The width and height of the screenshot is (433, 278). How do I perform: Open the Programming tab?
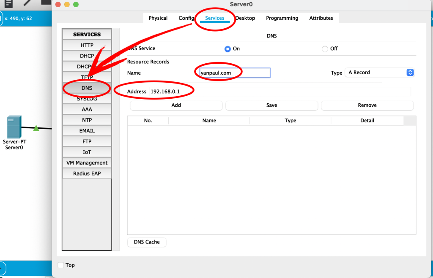[x=282, y=18]
